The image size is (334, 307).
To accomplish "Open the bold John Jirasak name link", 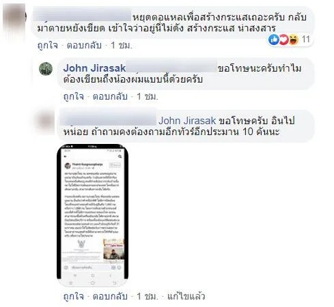I will click(94, 68).
